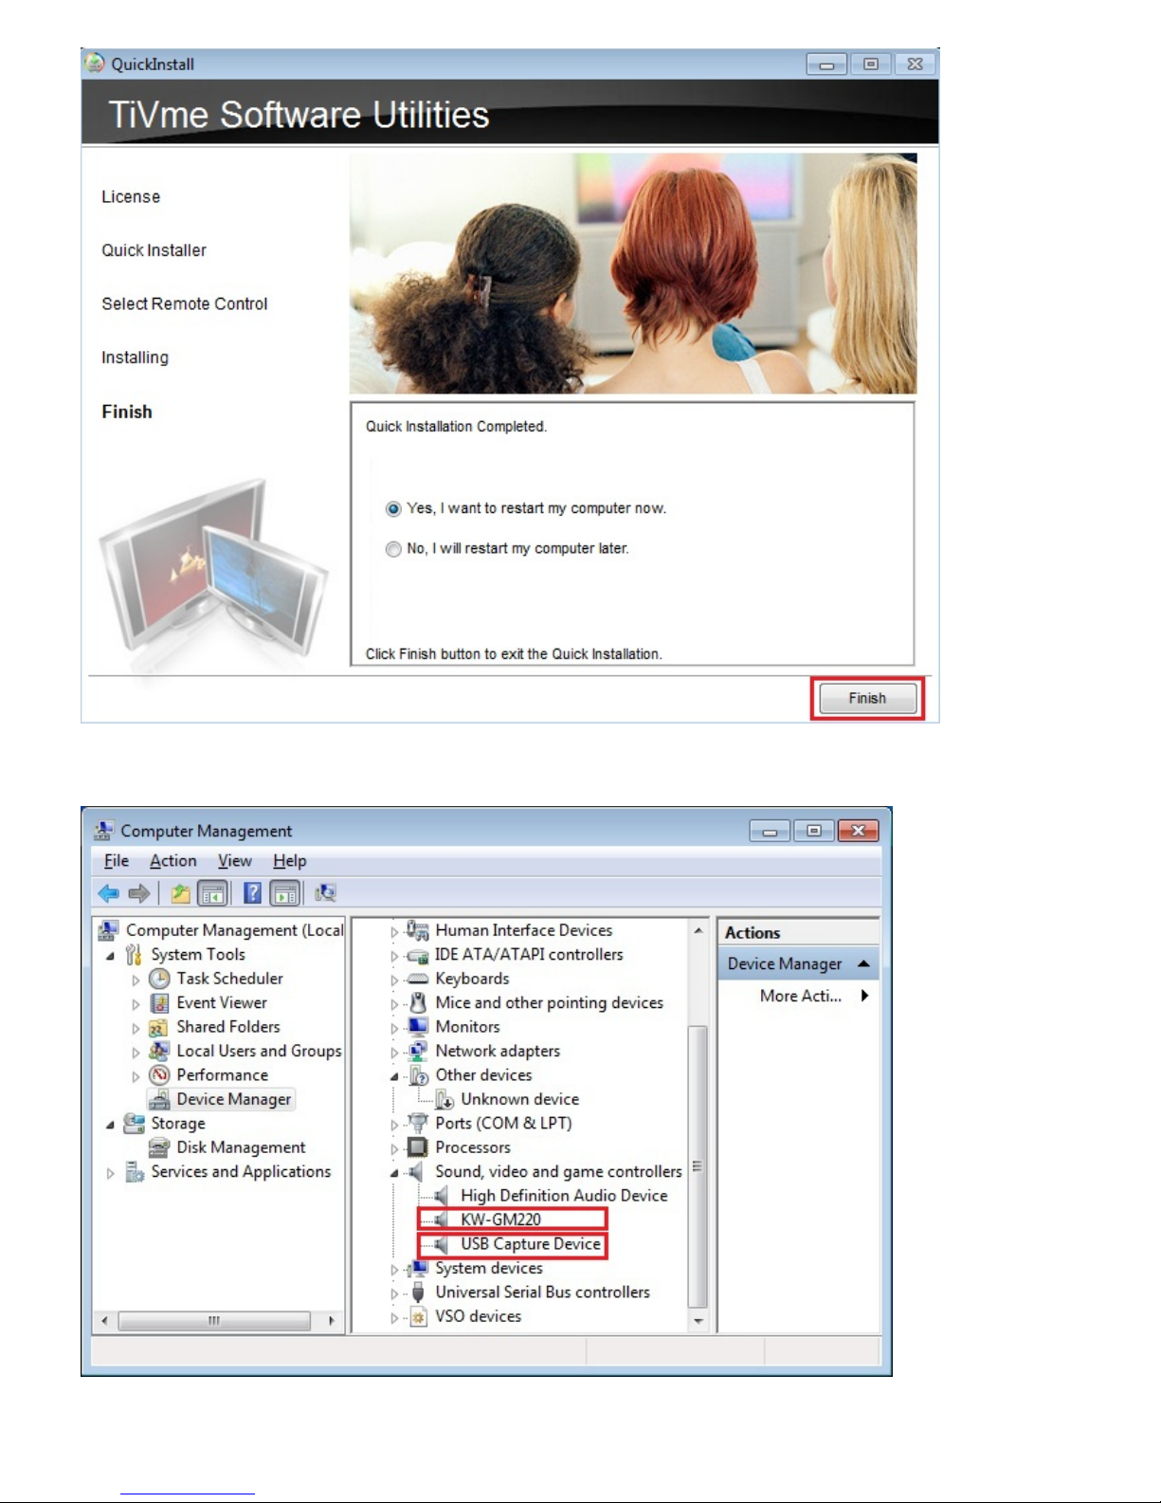Click 'Select Remote Control' step label
1161x1503 pixels.
click(185, 304)
